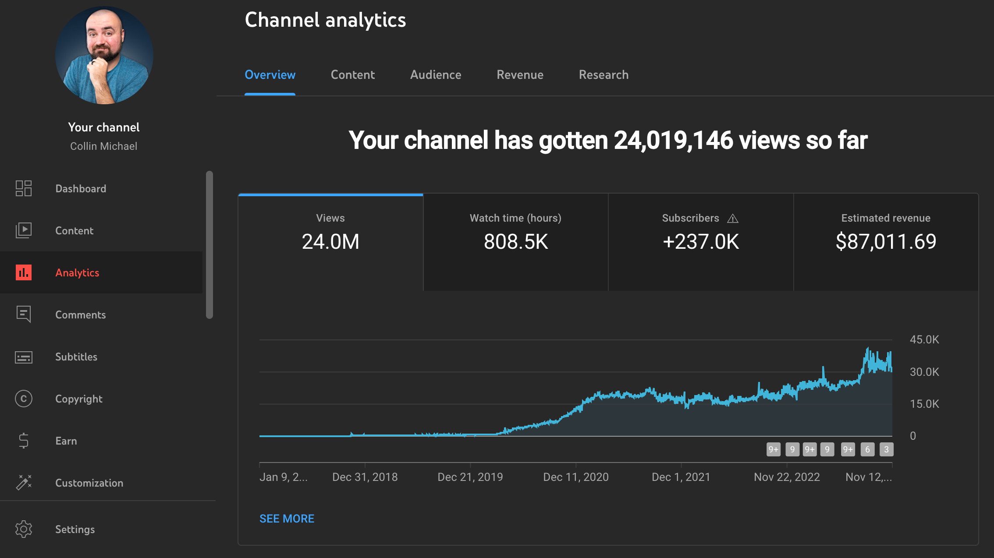Image resolution: width=994 pixels, height=558 pixels.
Task: Click the '6' video marker under chart
Action: (867, 449)
